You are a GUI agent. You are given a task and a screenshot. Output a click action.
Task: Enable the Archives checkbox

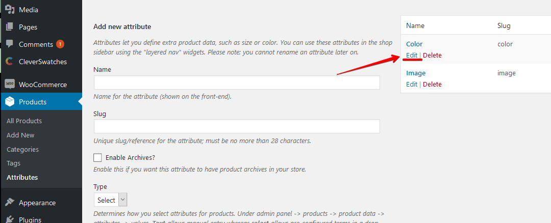[97, 157]
